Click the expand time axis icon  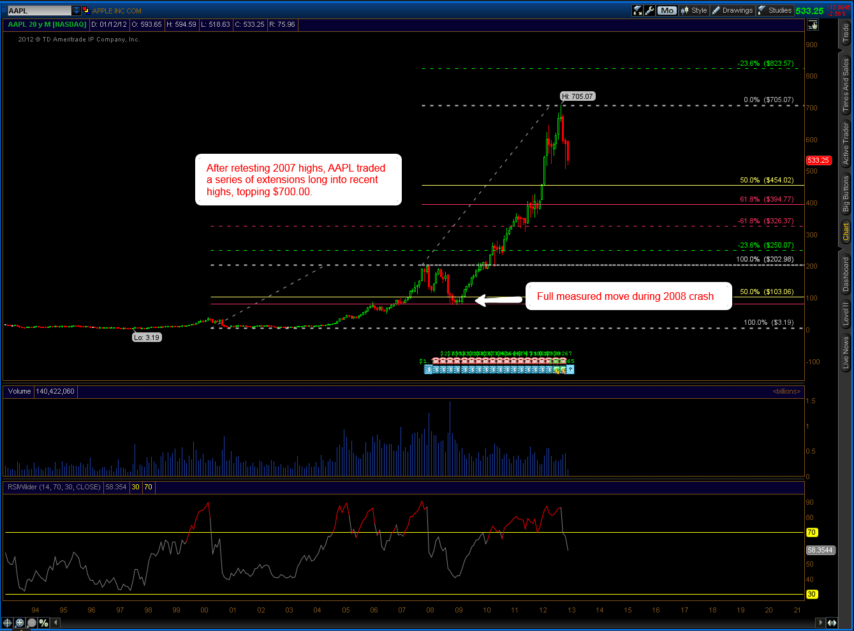[x=832, y=623]
